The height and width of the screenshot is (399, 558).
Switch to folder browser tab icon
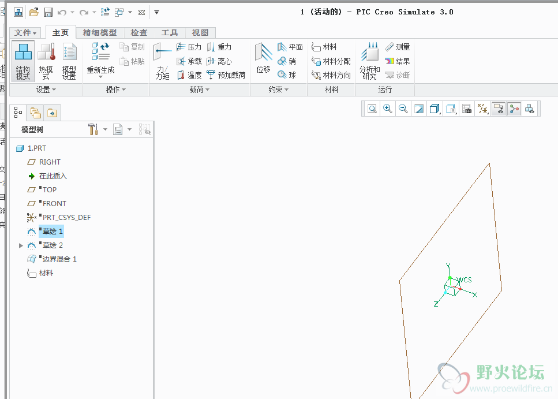click(x=35, y=113)
